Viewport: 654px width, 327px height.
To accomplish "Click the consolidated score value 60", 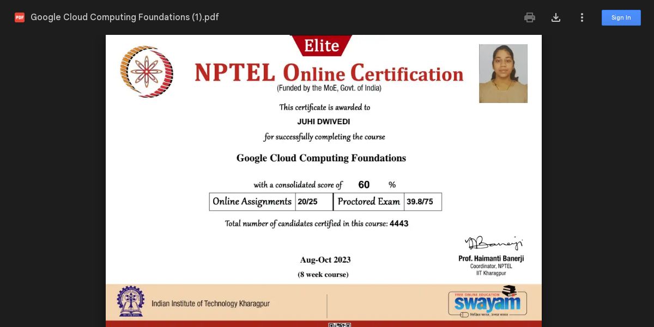I will pos(364,185).
